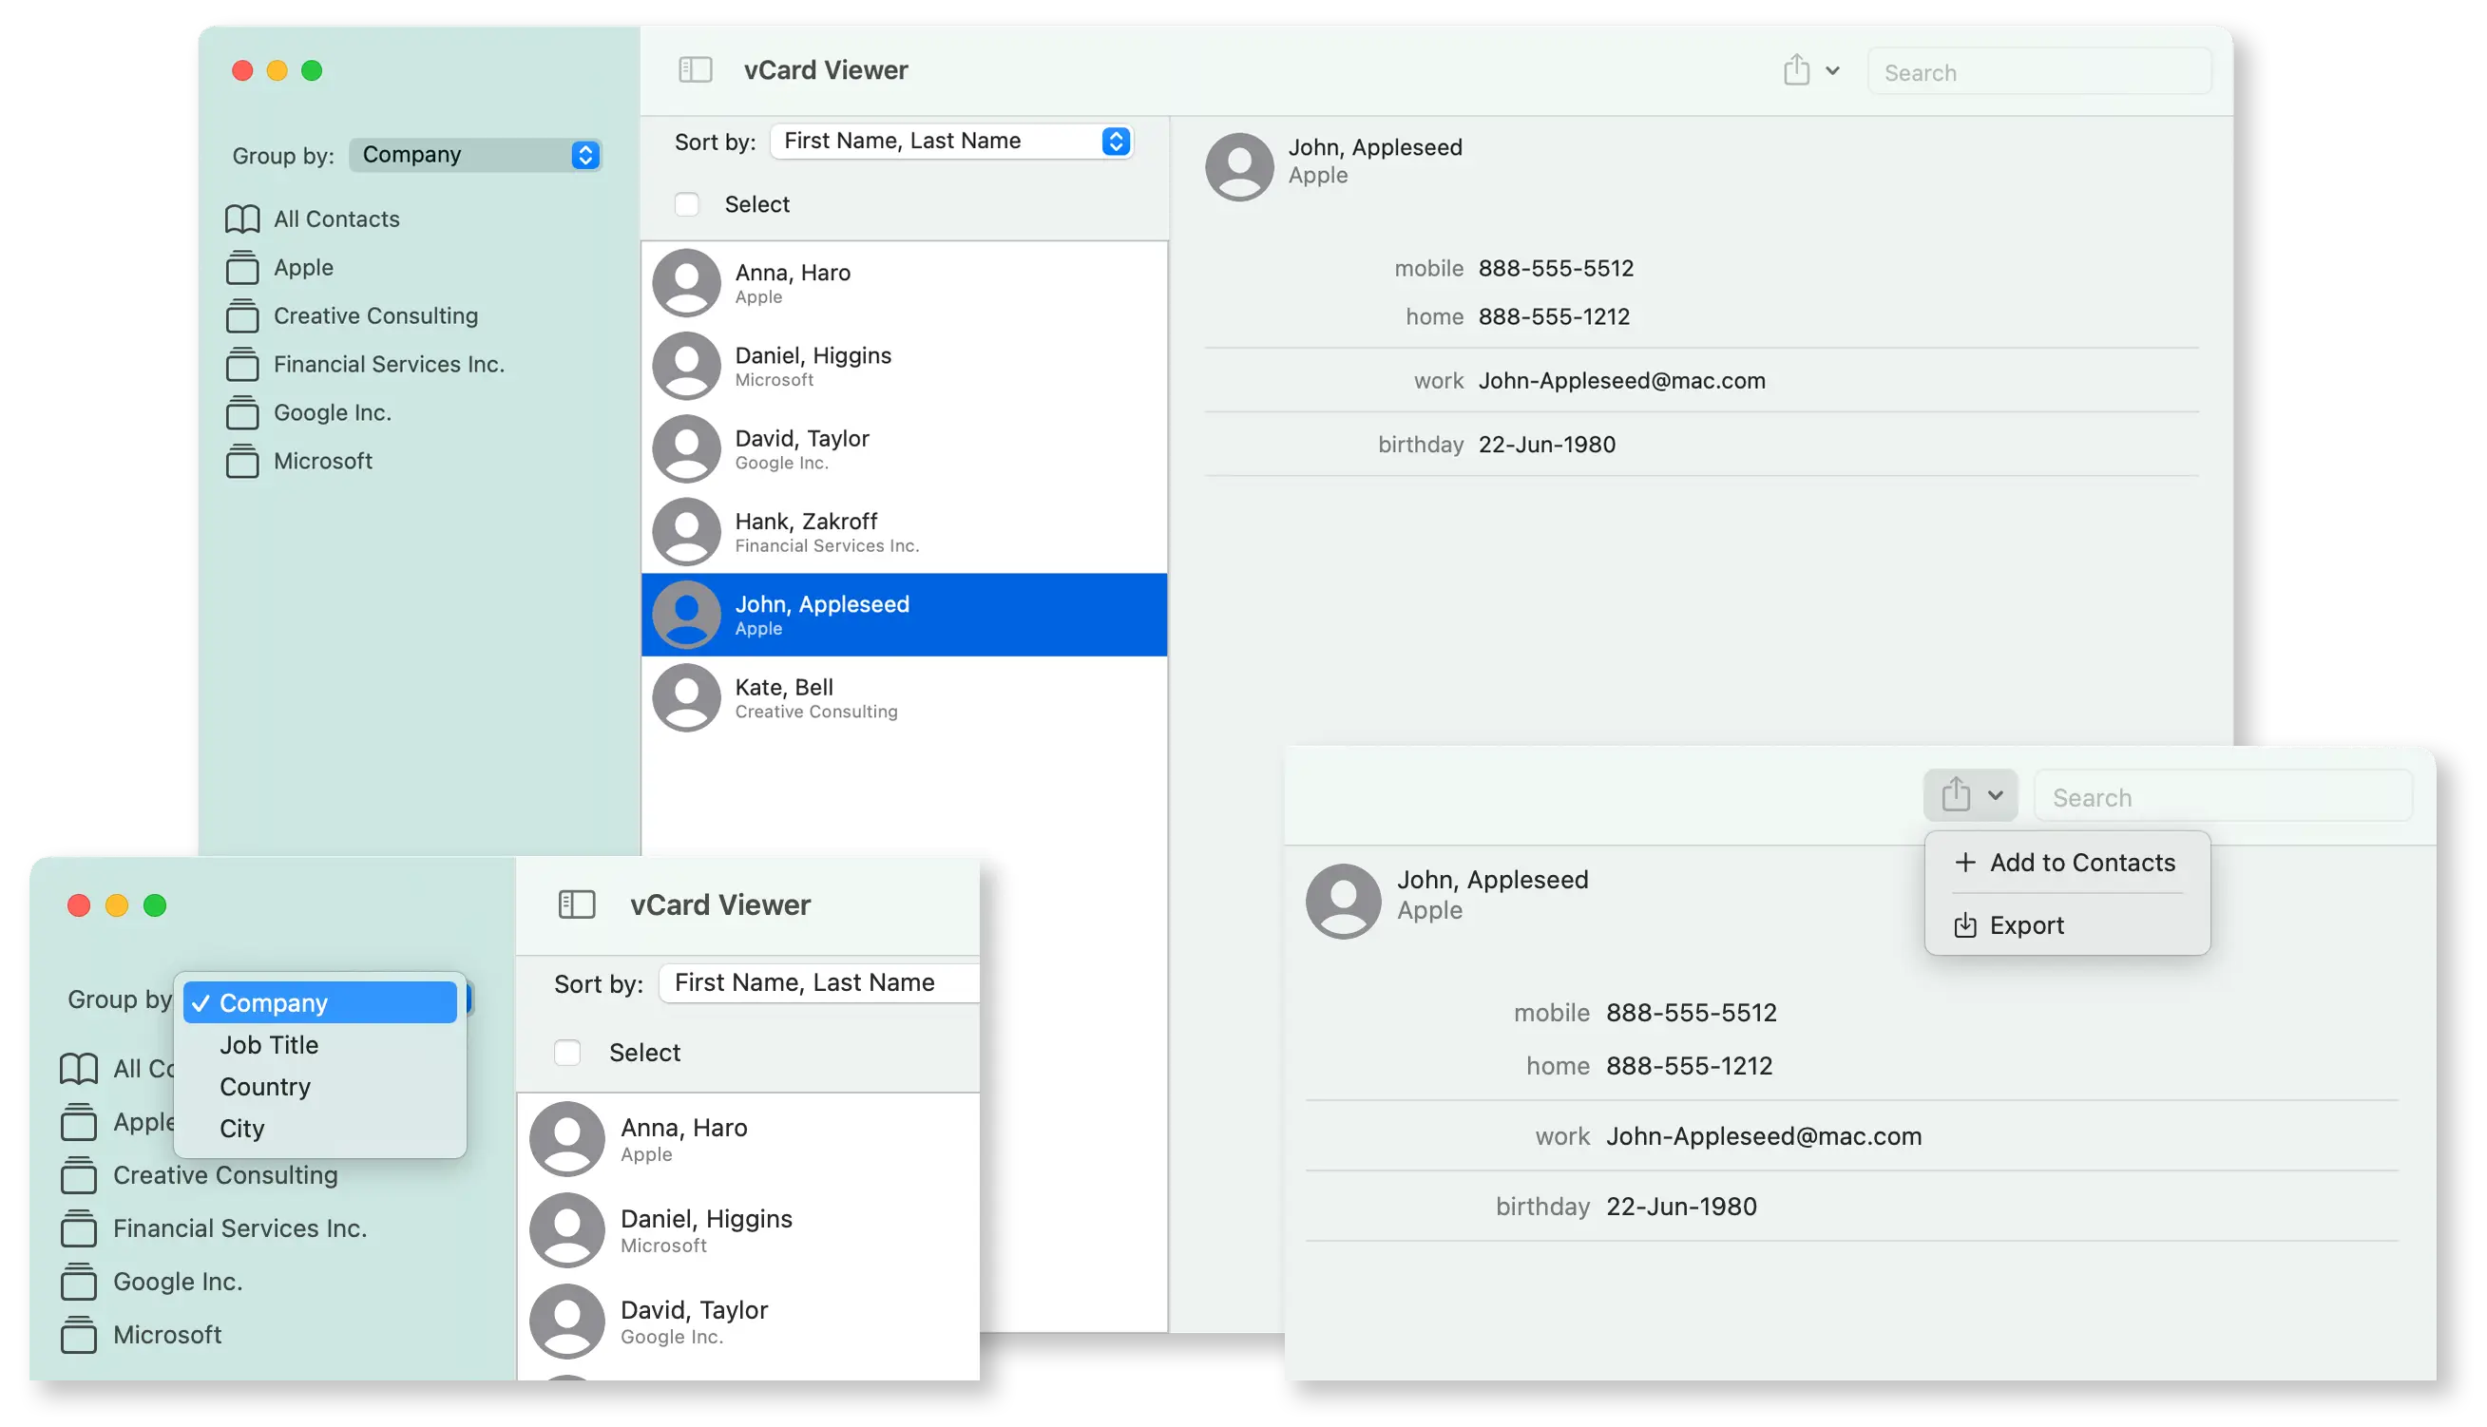Screen dimensions: 2487x1427
Task: Click email address in bottom-right detail panel
Action: (x=1763, y=1136)
